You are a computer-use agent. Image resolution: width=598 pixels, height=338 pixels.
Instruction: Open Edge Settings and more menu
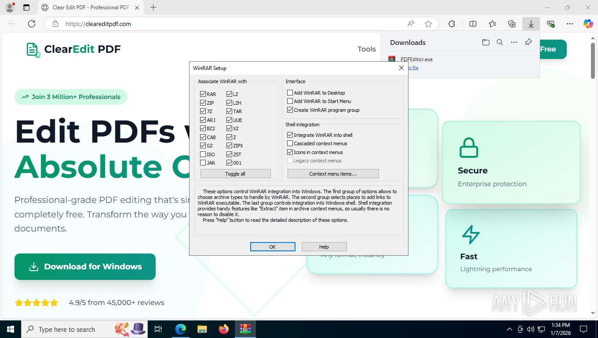(x=570, y=24)
